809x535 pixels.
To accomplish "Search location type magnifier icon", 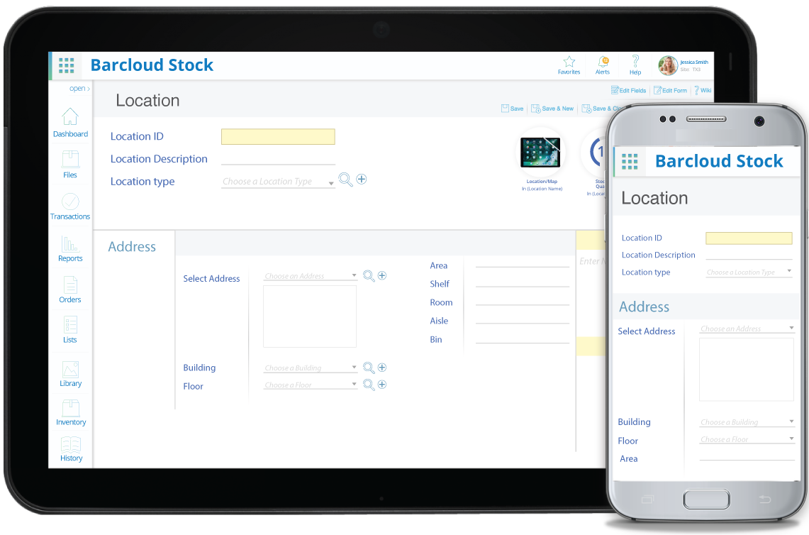I will click(345, 180).
